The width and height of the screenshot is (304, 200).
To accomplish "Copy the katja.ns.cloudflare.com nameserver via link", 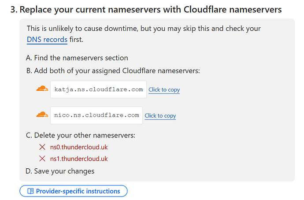I will tap(164, 89).
